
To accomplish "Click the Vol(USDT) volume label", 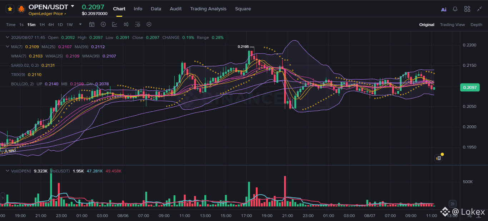I will 60,171.
